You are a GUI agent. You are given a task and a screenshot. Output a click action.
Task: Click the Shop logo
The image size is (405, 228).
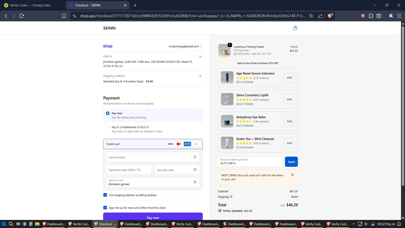pyautogui.click(x=108, y=46)
